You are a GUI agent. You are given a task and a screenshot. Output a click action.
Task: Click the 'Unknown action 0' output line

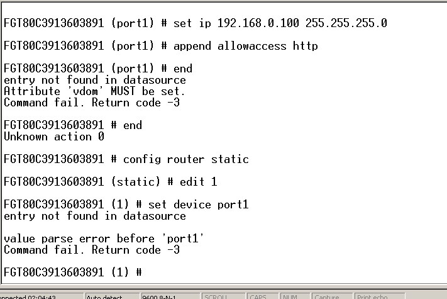click(54, 137)
